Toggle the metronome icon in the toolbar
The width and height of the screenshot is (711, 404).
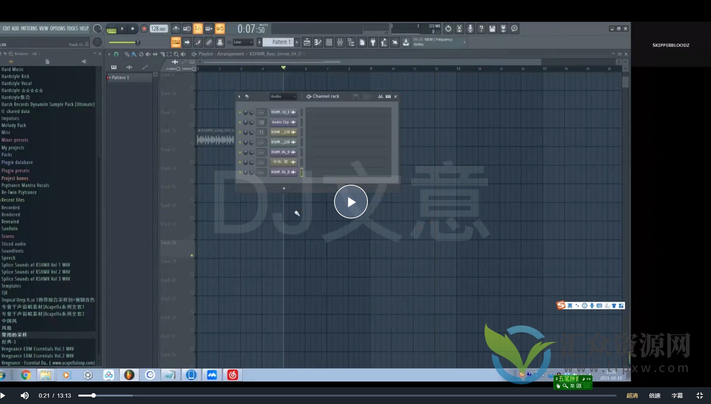coord(176,28)
